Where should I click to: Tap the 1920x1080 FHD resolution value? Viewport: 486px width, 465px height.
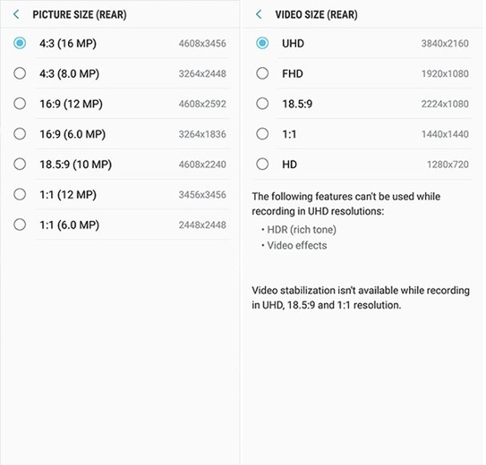click(444, 74)
